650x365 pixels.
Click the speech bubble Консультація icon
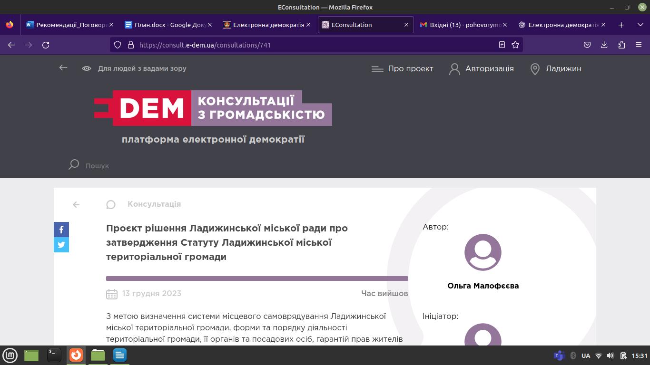click(x=111, y=204)
